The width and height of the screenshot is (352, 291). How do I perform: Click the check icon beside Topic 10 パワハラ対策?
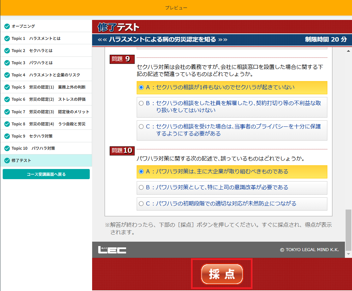click(x=7, y=148)
